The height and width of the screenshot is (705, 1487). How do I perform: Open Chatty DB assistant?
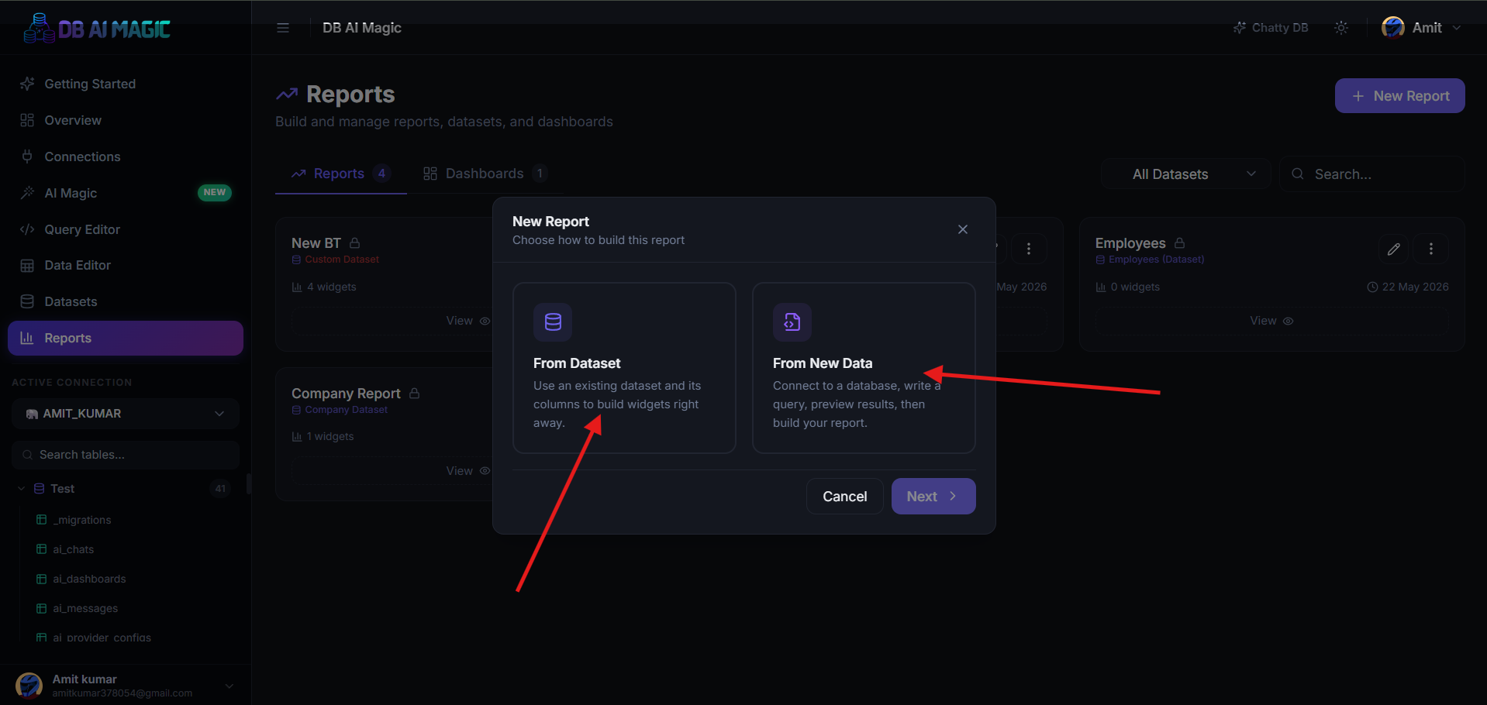click(1270, 28)
